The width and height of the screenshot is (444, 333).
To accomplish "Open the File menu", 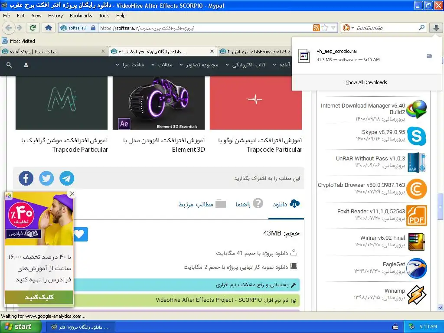I will pyautogui.click(x=7, y=16).
